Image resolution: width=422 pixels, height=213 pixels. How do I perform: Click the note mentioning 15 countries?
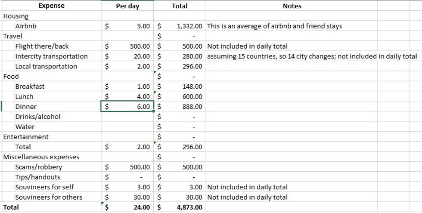point(312,56)
